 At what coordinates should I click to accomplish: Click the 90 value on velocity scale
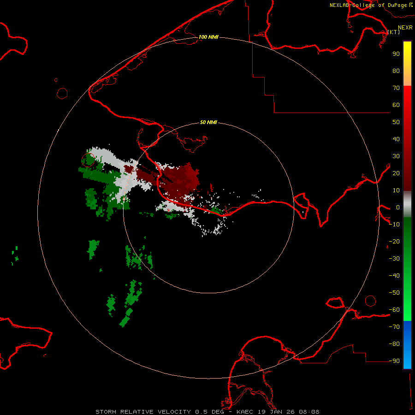point(396,54)
